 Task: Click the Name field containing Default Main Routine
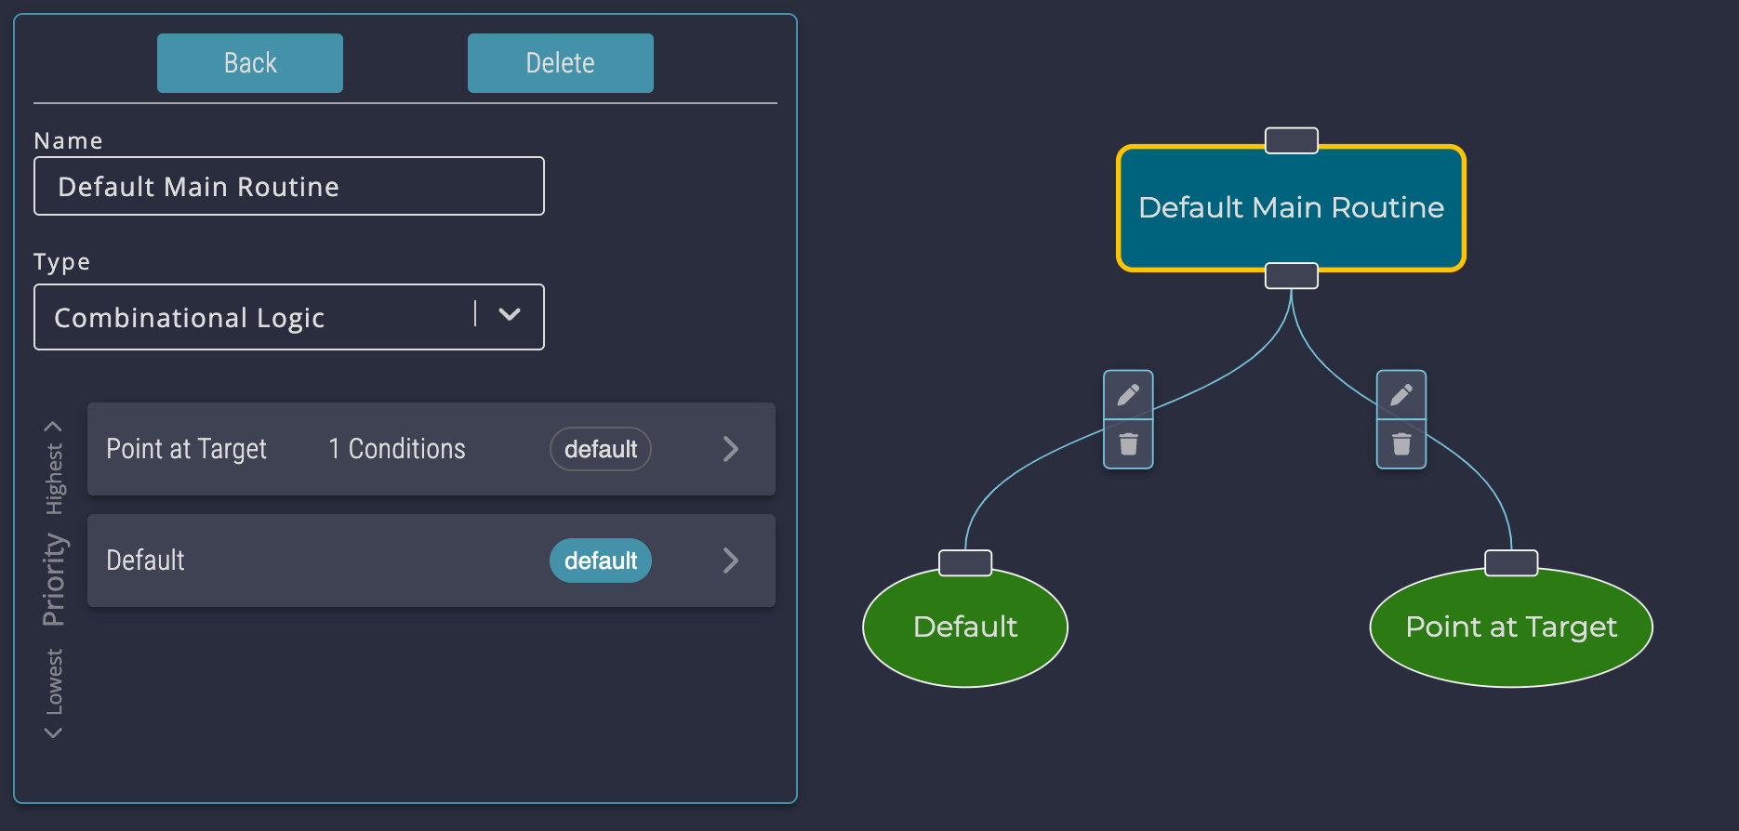point(289,186)
